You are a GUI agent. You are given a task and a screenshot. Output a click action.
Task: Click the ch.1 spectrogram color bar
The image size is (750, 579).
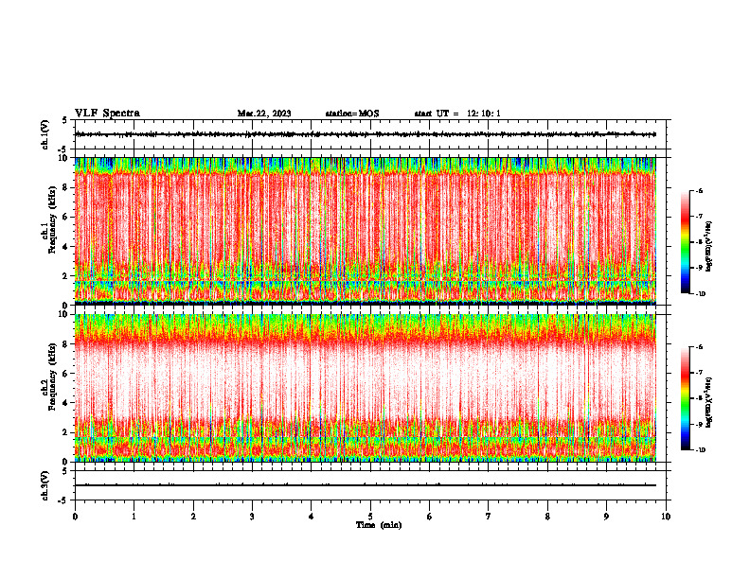685,242
